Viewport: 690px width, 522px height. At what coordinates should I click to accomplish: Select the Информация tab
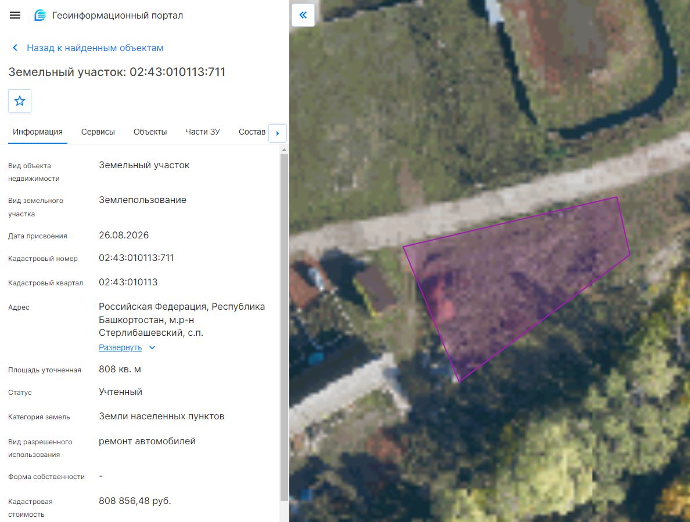(x=37, y=132)
